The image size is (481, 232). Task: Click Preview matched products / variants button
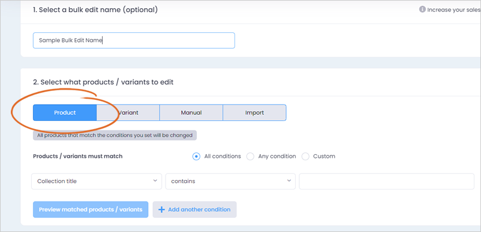pyautogui.click(x=91, y=210)
